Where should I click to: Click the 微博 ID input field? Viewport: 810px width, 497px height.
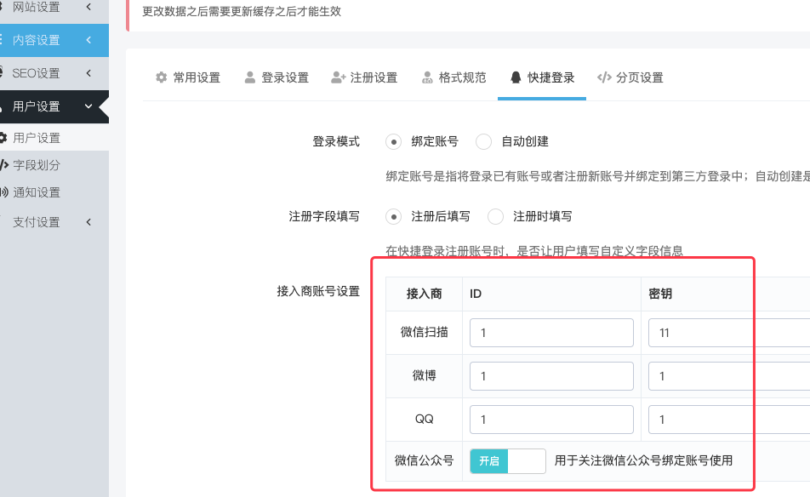[551, 376]
